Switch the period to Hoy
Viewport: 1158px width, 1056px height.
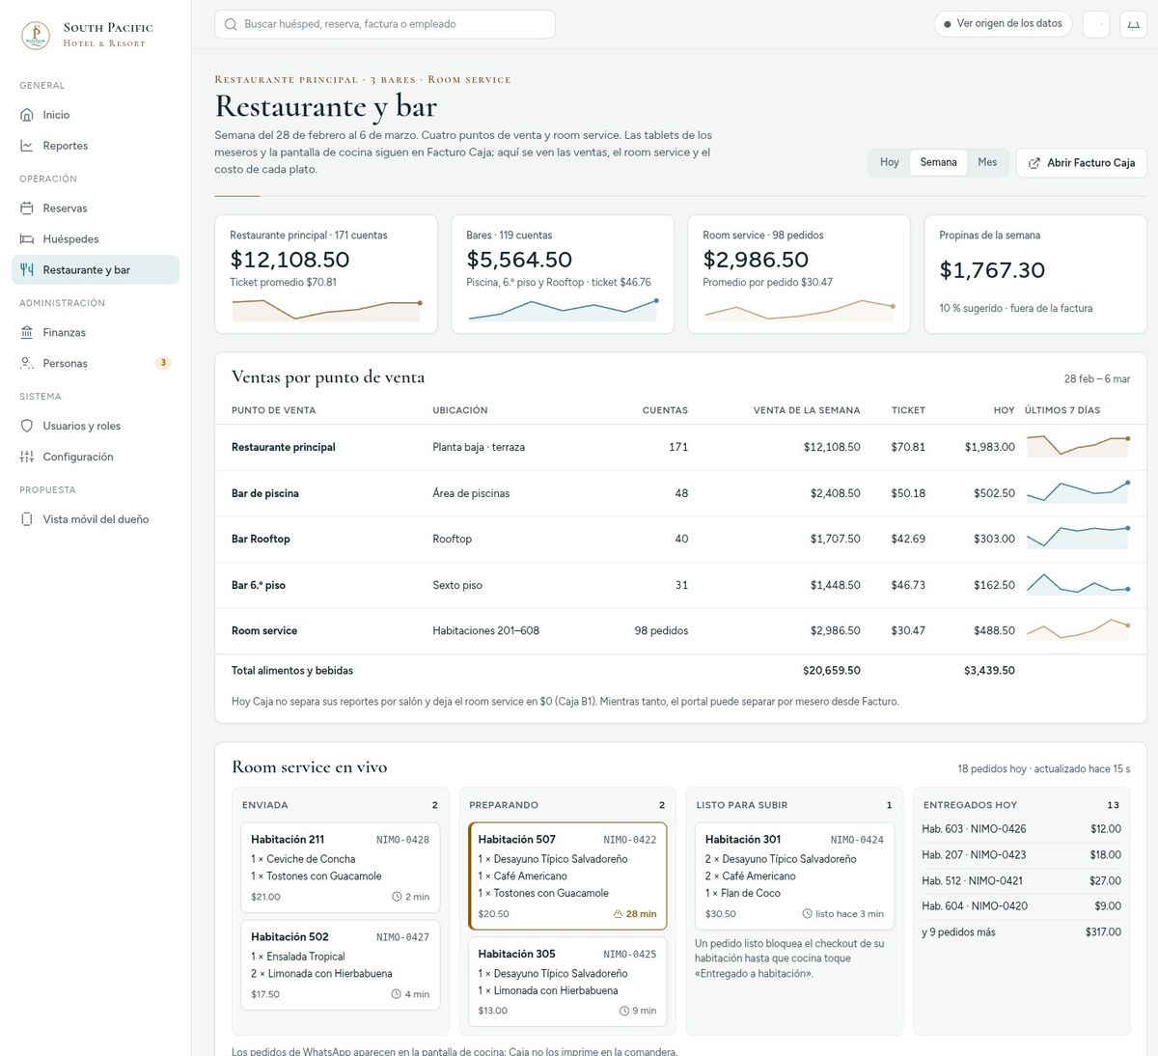890,162
